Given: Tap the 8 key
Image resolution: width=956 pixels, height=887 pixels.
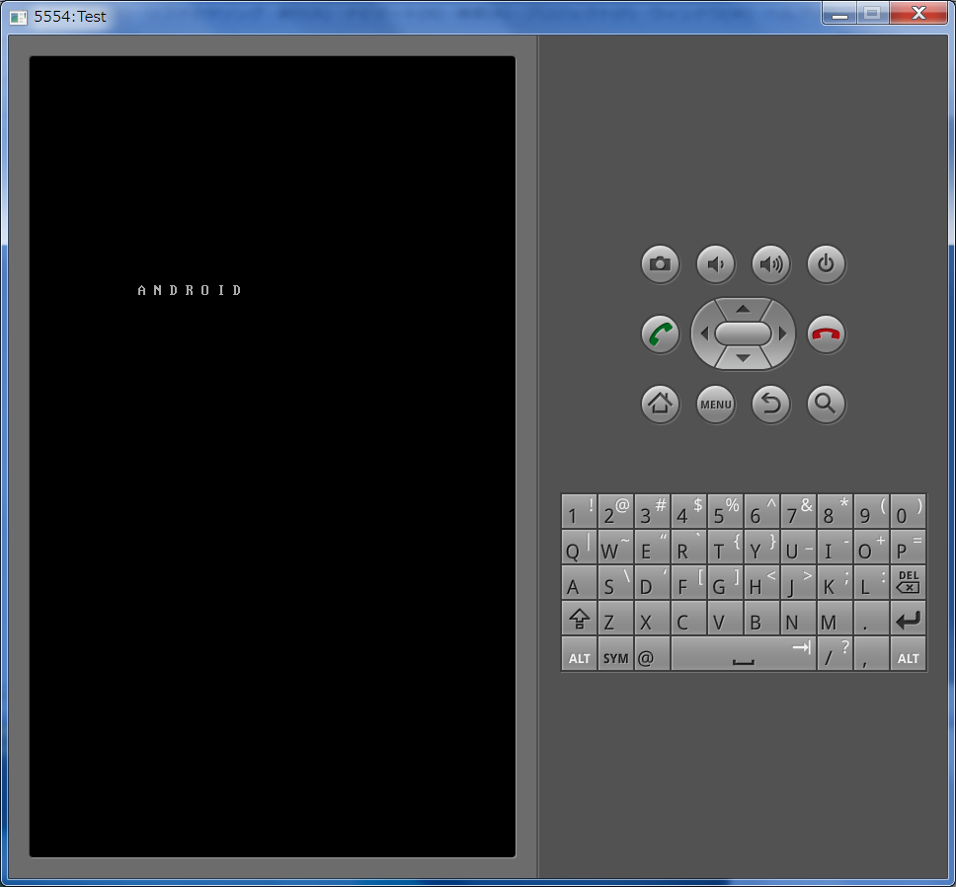Looking at the screenshot, I should [835, 511].
